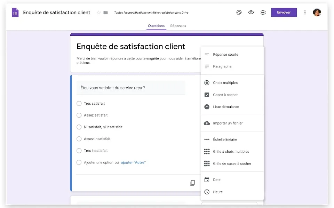The width and height of the screenshot is (334, 208).
Task: Choose Paragraphe question type
Action: click(232, 66)
